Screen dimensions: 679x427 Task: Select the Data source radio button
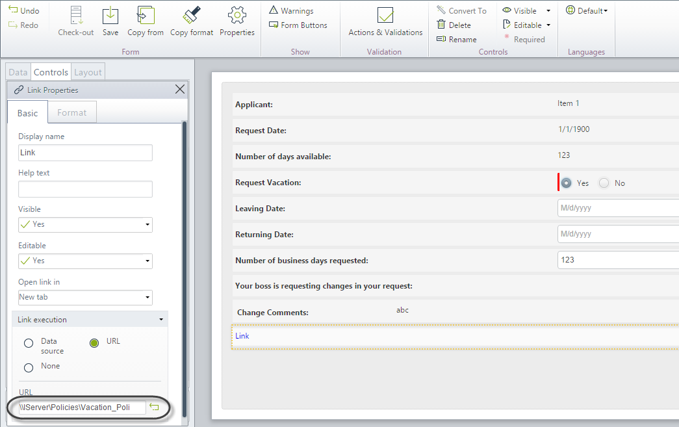[x=29, y=343]
